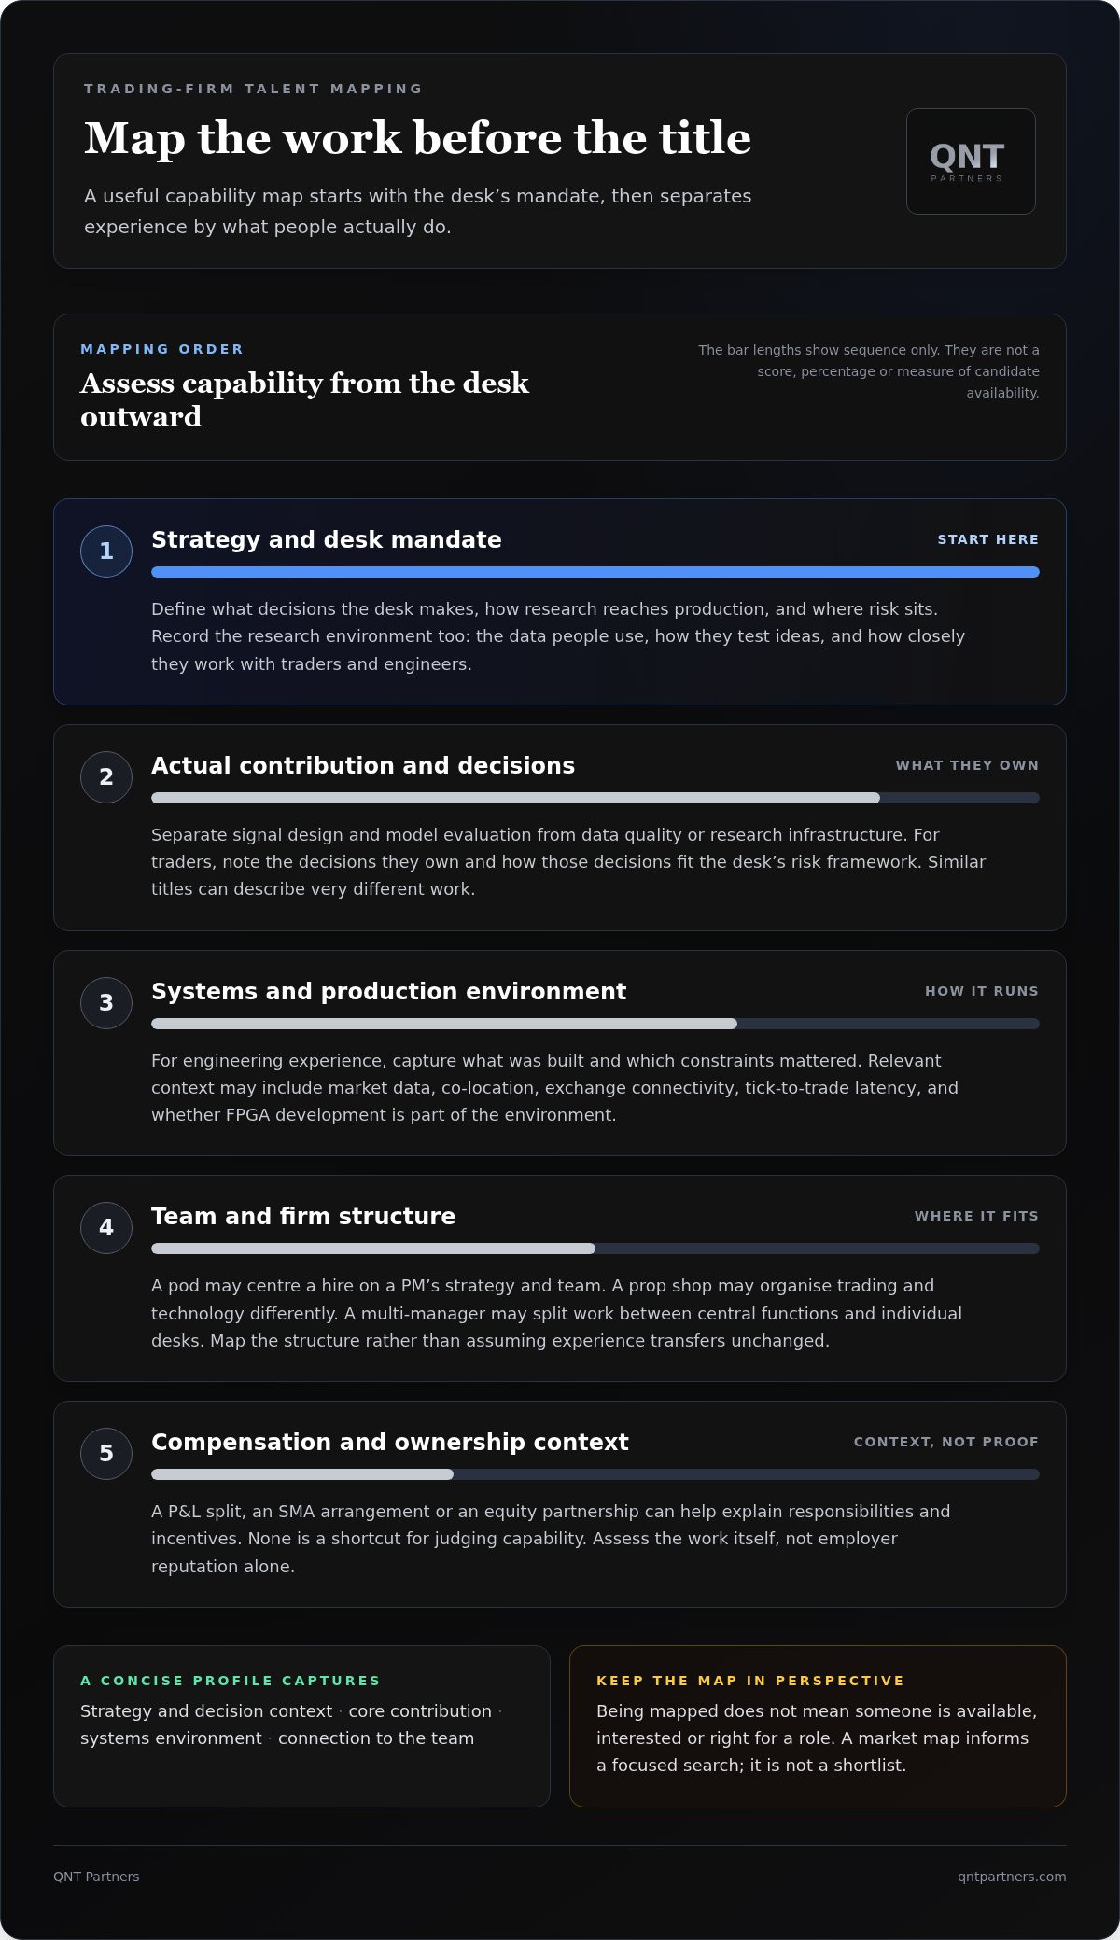Viewport: 1120px width, 1940px height.
Task: Click the Actual contribution progress bar
Action: pos(595,798)
